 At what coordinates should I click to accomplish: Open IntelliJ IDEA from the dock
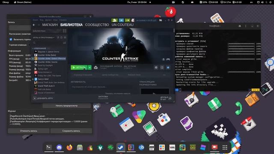(131, 148)
